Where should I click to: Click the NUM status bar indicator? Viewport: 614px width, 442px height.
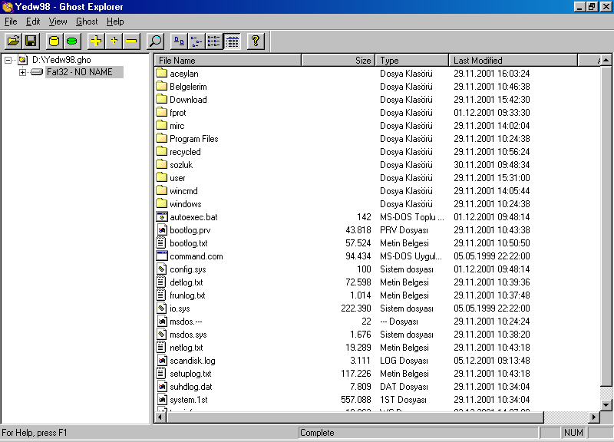(573, 433)
